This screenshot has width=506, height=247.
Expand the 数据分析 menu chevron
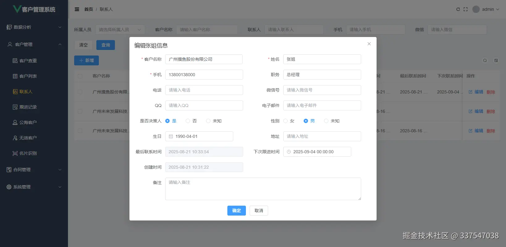point(60,27)
